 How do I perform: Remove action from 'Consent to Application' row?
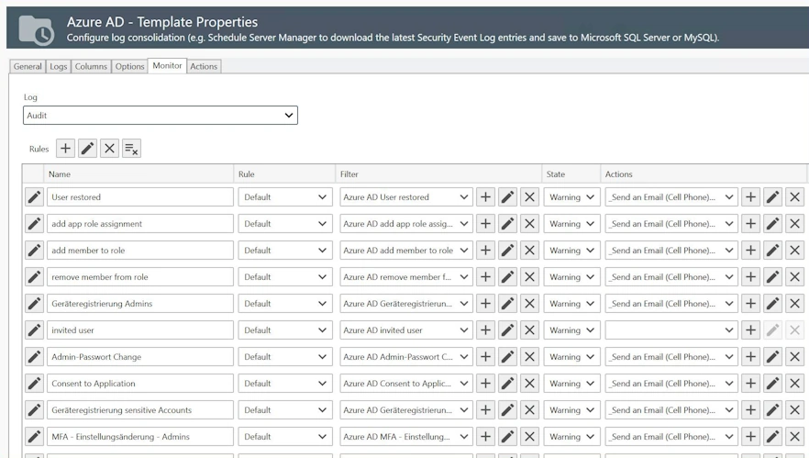pyautogui.click(x=794, y=383)
